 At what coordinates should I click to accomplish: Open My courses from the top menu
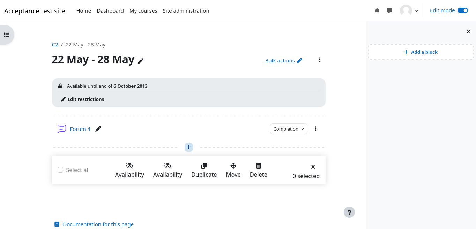point(143,11)
